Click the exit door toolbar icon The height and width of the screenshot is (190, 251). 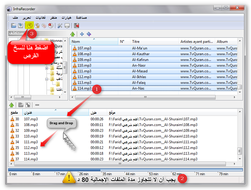(76, 26)
